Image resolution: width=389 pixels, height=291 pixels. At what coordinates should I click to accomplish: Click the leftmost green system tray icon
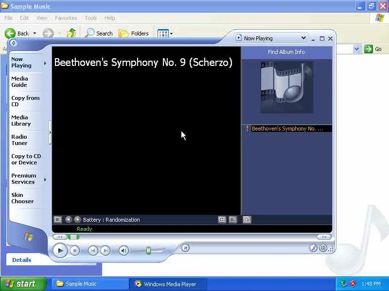pos(344,284)
